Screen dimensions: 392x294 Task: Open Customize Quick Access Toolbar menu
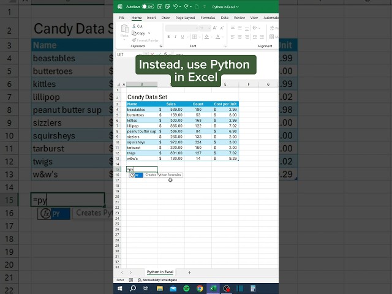coord(205,7)
